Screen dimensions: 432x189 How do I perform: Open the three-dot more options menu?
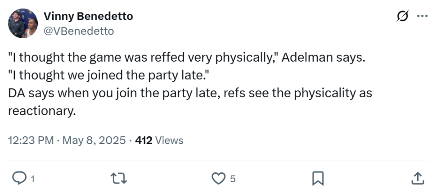tap(422, 17)
